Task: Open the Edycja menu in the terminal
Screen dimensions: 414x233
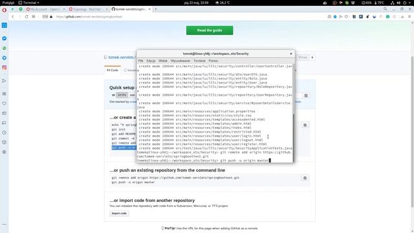Action: pyautogui.click(x=151, y=61)
